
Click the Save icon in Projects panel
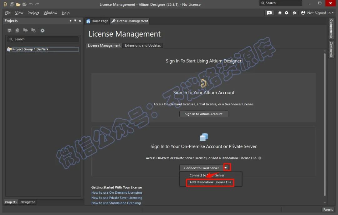9,30
